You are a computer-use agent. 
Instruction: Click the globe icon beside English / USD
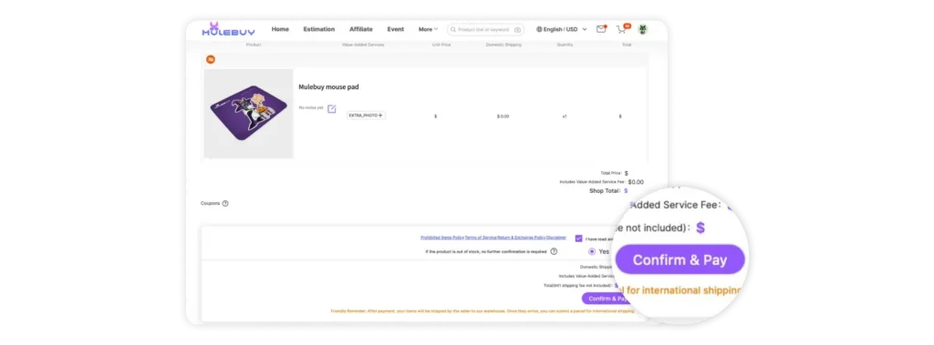tap(540, 29)
